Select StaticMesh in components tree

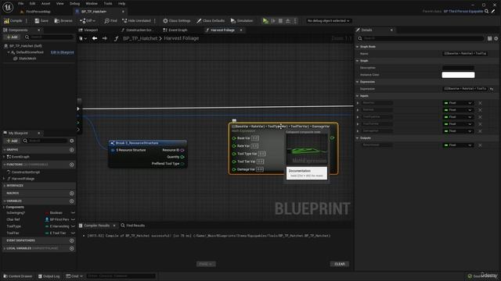[27, 59]
